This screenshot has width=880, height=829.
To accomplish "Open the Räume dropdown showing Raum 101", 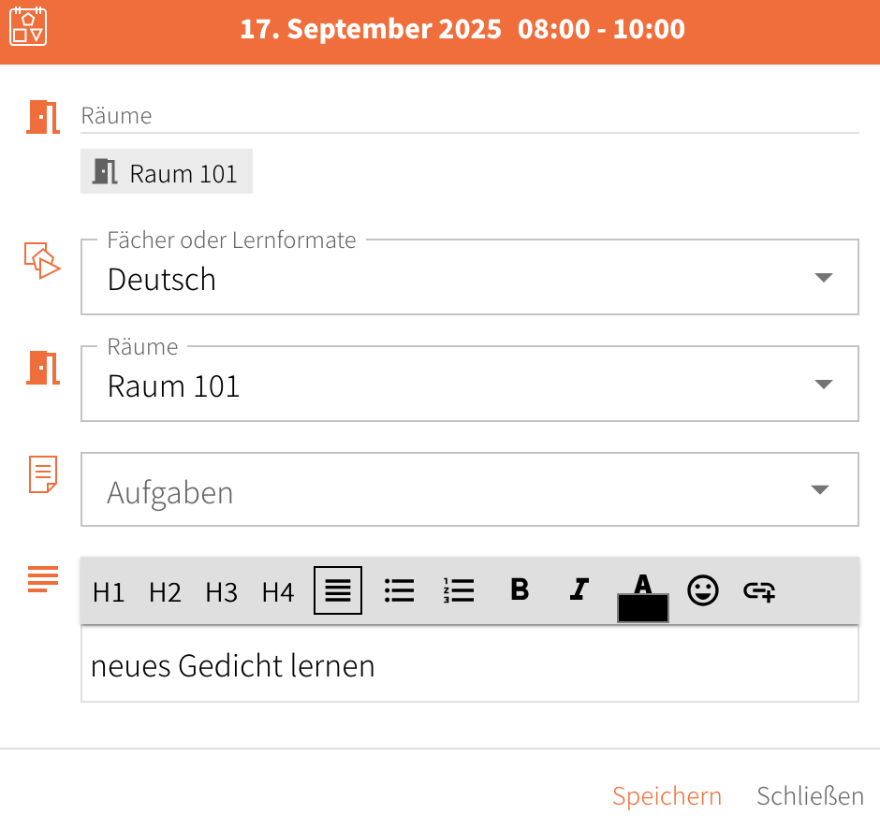I will (470, 384).
